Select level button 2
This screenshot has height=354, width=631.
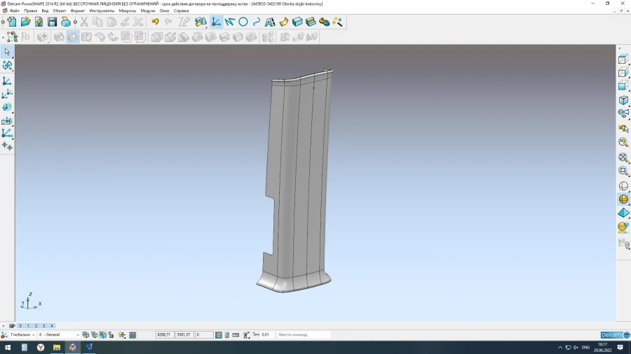pos(36,326)
